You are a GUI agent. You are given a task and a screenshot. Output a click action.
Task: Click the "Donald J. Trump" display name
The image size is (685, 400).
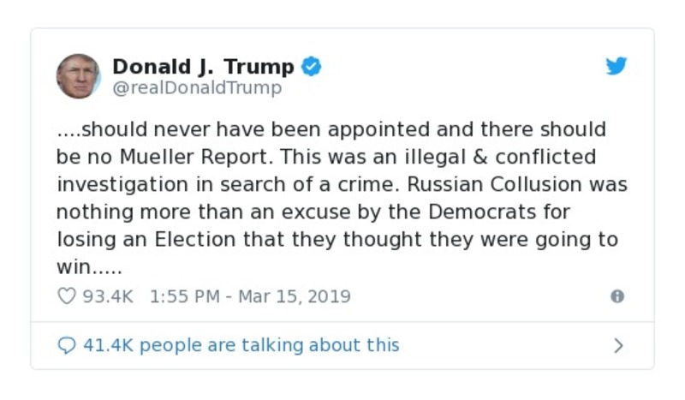(x=203, y=66)
